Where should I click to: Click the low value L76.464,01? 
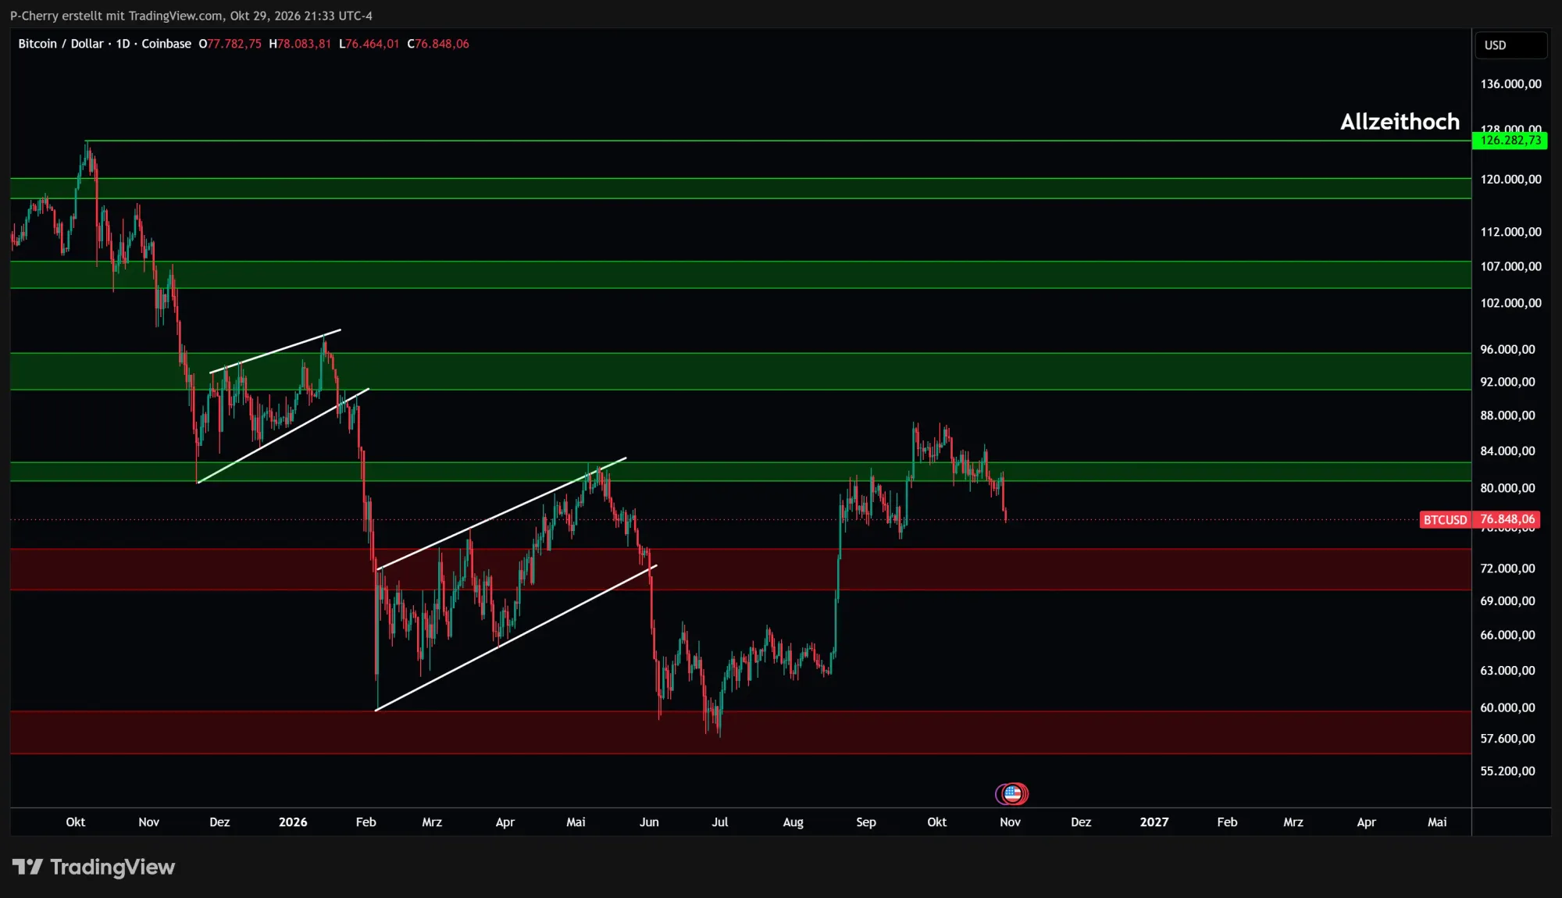pyautogui.click(x=369, y=44)
